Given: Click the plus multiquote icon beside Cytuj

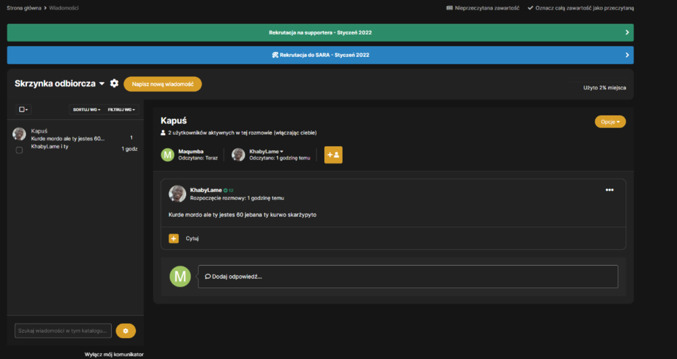Looking at the screenshot, I should [x=173, y=239].
